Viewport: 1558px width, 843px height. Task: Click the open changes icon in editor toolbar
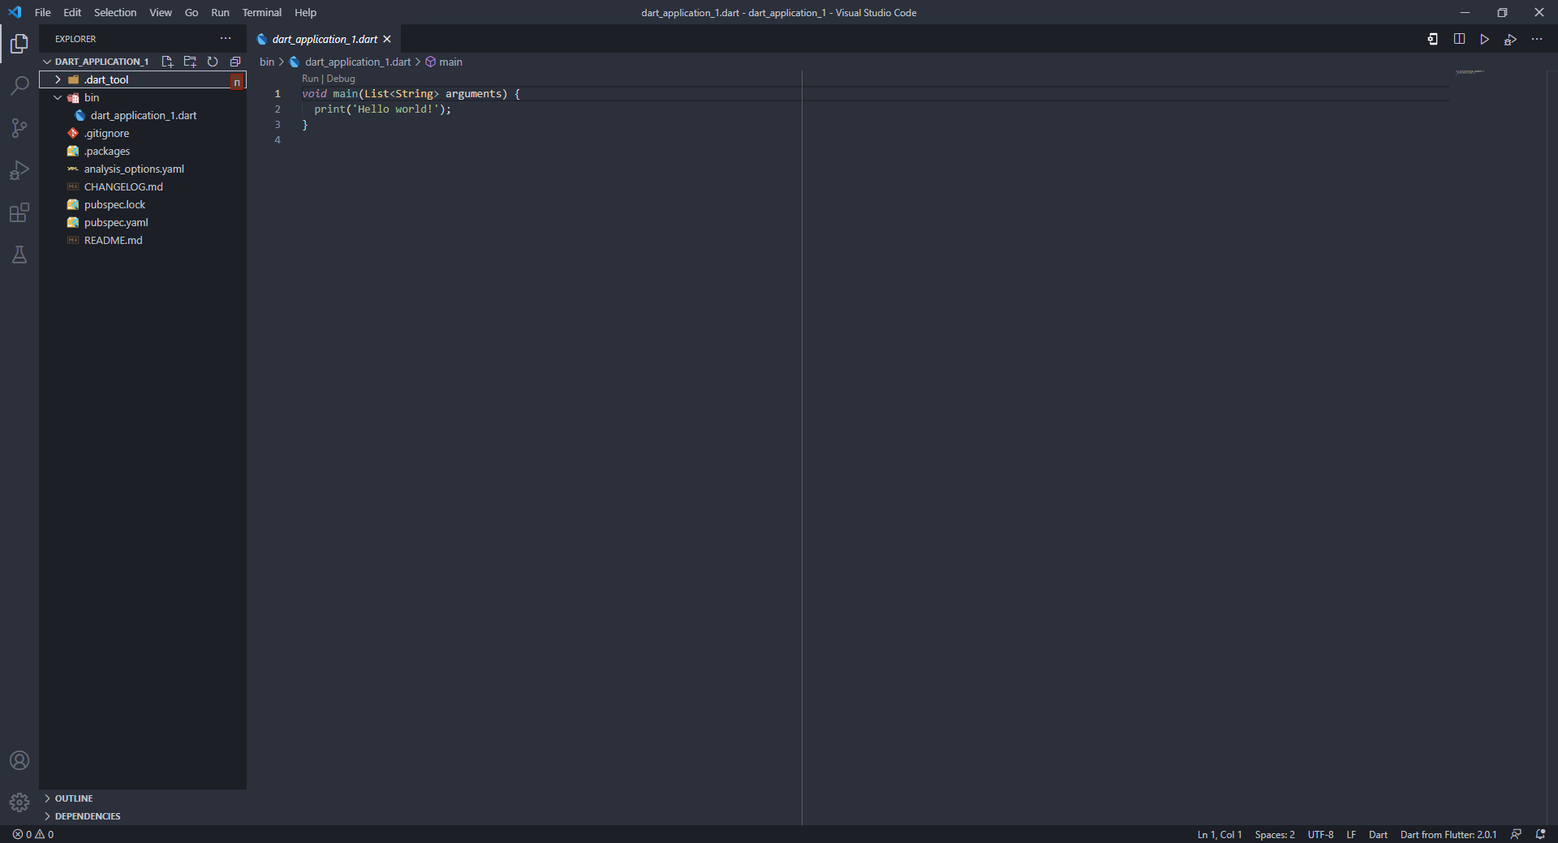tap(1433, 39)
